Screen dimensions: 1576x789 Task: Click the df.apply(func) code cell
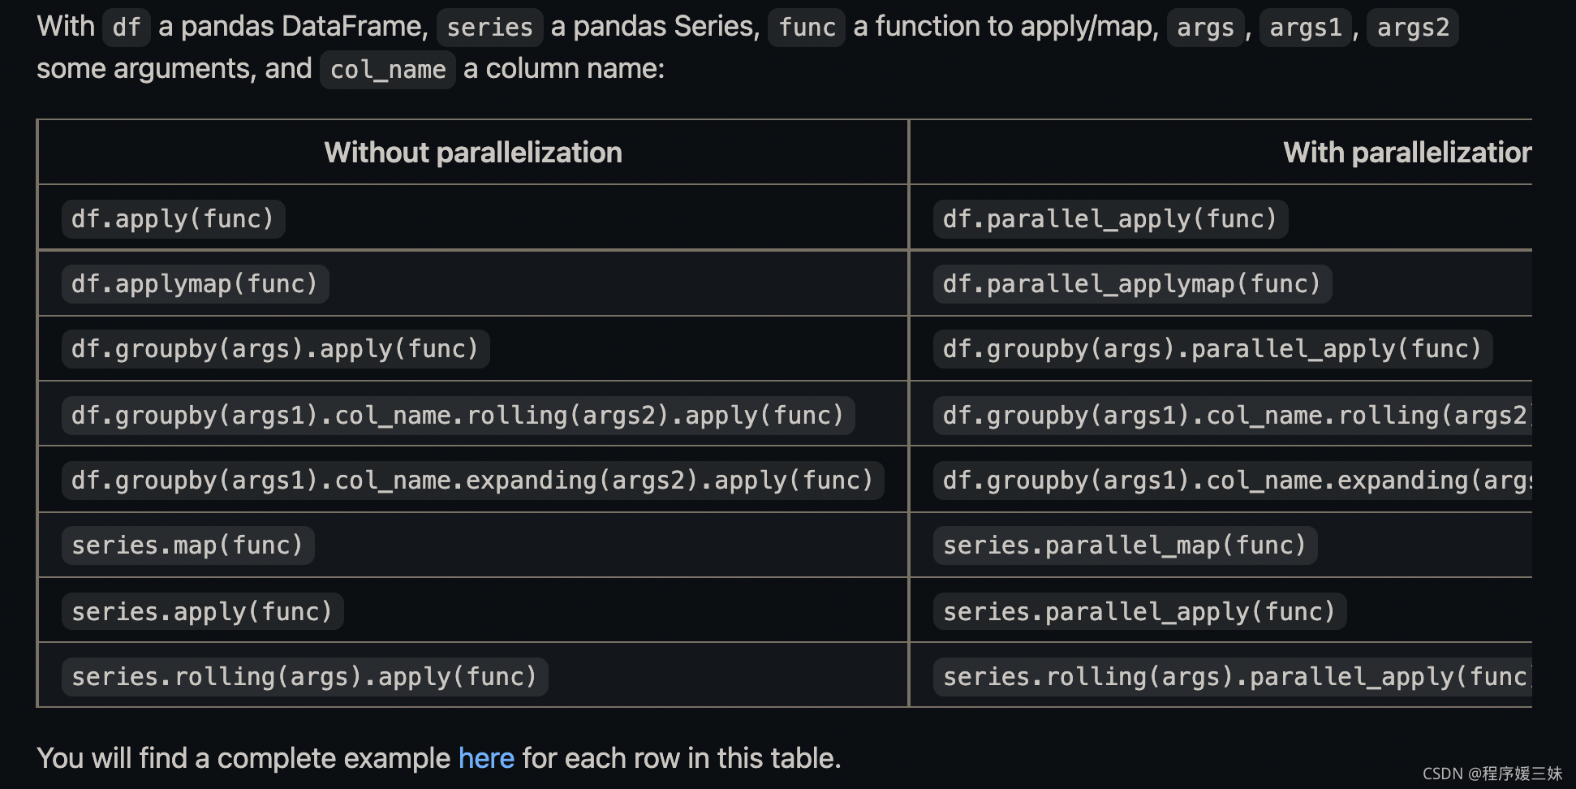coord(173,219)
